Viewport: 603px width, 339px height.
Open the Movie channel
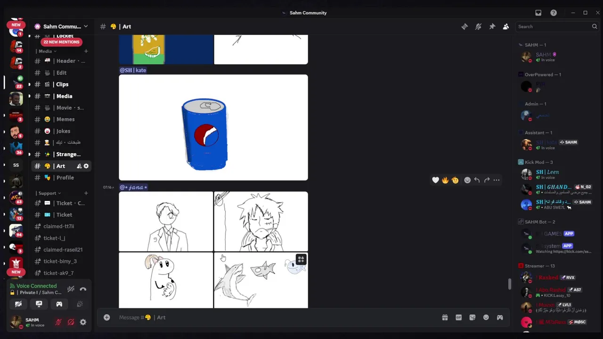61,108
